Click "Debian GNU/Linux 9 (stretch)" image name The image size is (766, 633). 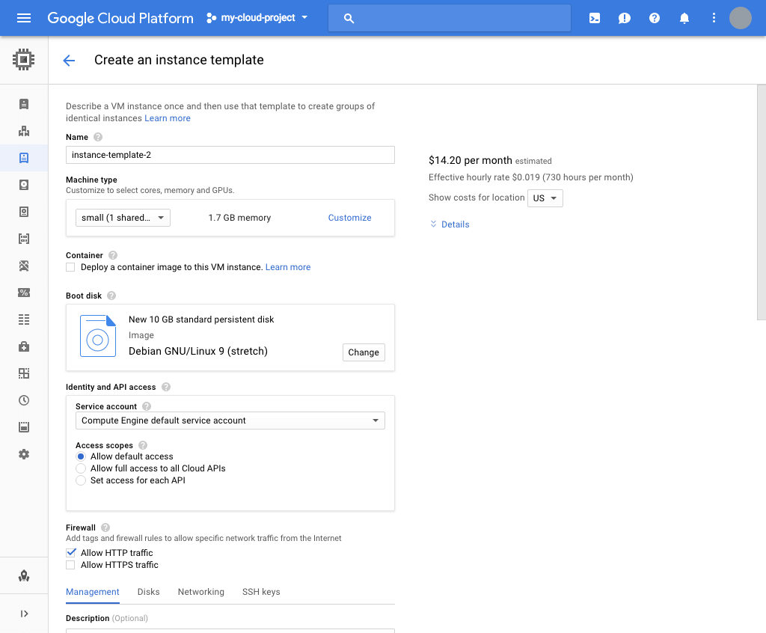(x=197, y=352)
